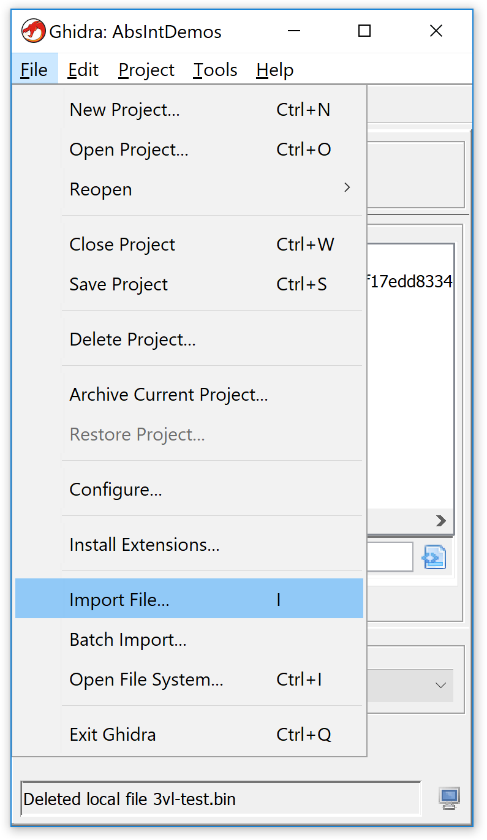The width and height of the screenshot is (487, 840).
Task: Choose Delete Project... entry
Action: coord(189,339)
